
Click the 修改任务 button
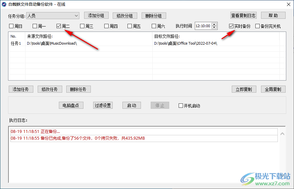tap(50, 89)
